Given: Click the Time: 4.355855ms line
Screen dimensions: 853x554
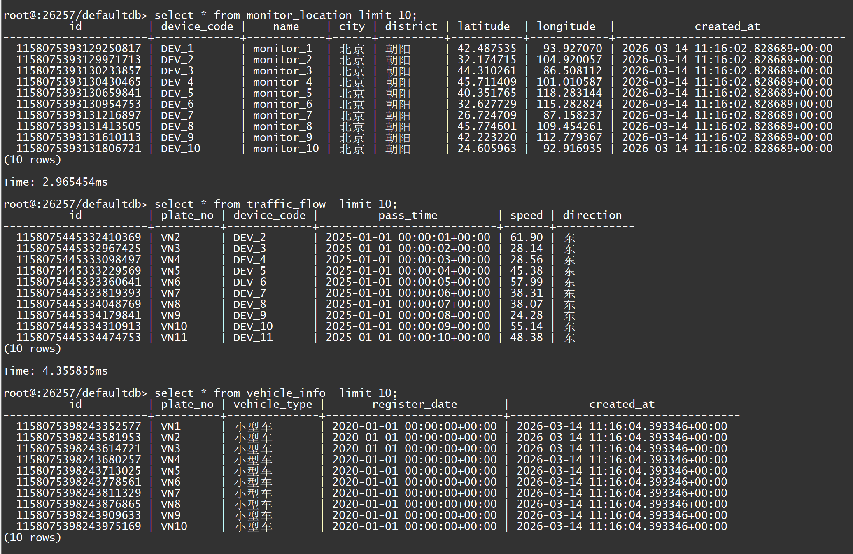Looking at the screenshot, I should [56, 371].
